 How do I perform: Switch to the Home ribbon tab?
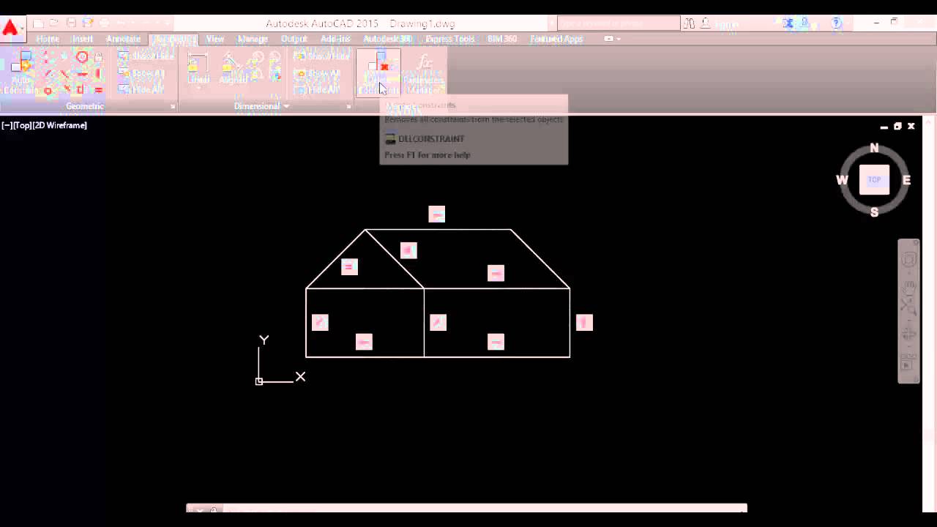coord(48,39)
